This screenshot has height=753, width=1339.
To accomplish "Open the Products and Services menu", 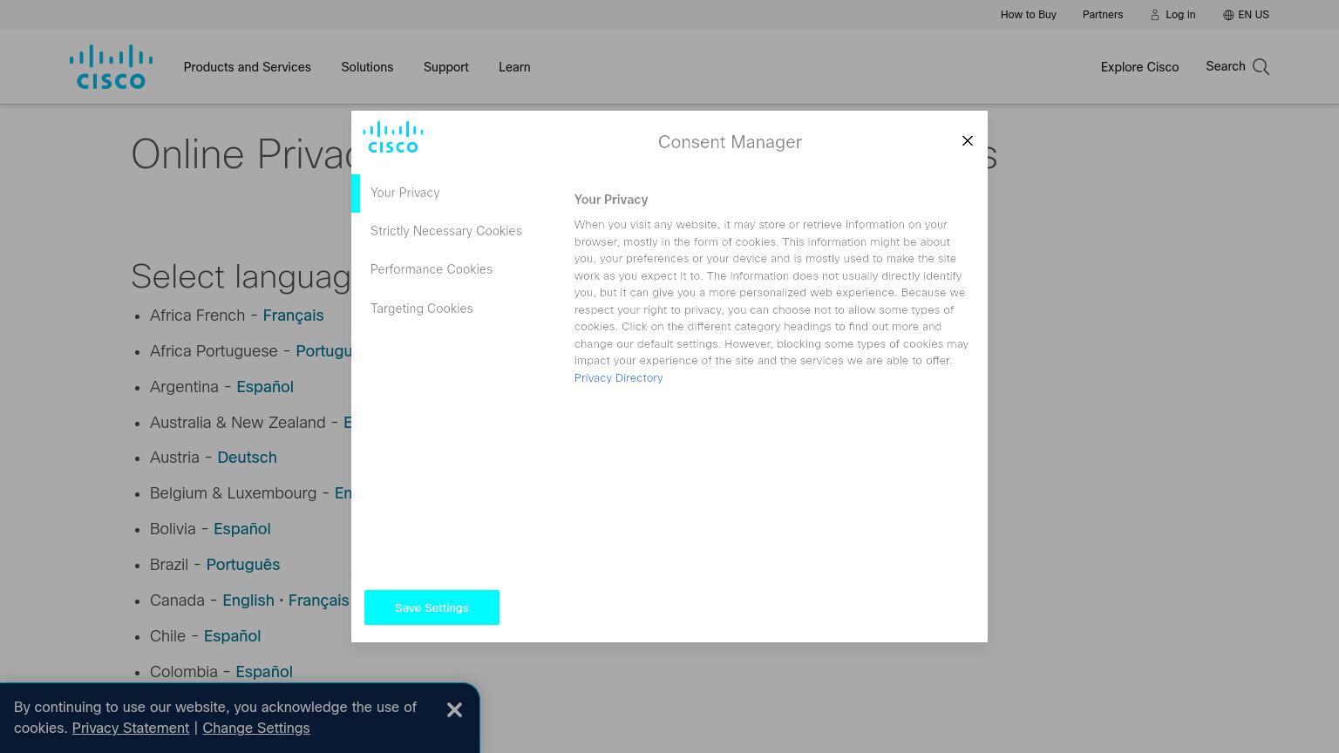I will [x=247, y=67].
